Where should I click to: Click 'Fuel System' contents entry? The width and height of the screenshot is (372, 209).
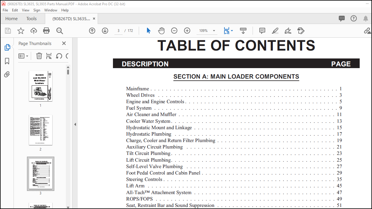tap(139, 108)
